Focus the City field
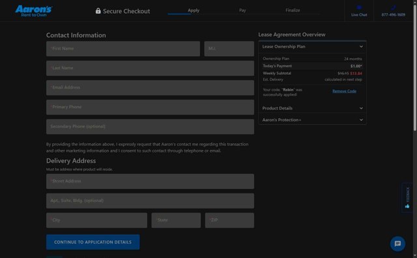The width and height of the screenshot is (417, 258). [96, 220]
